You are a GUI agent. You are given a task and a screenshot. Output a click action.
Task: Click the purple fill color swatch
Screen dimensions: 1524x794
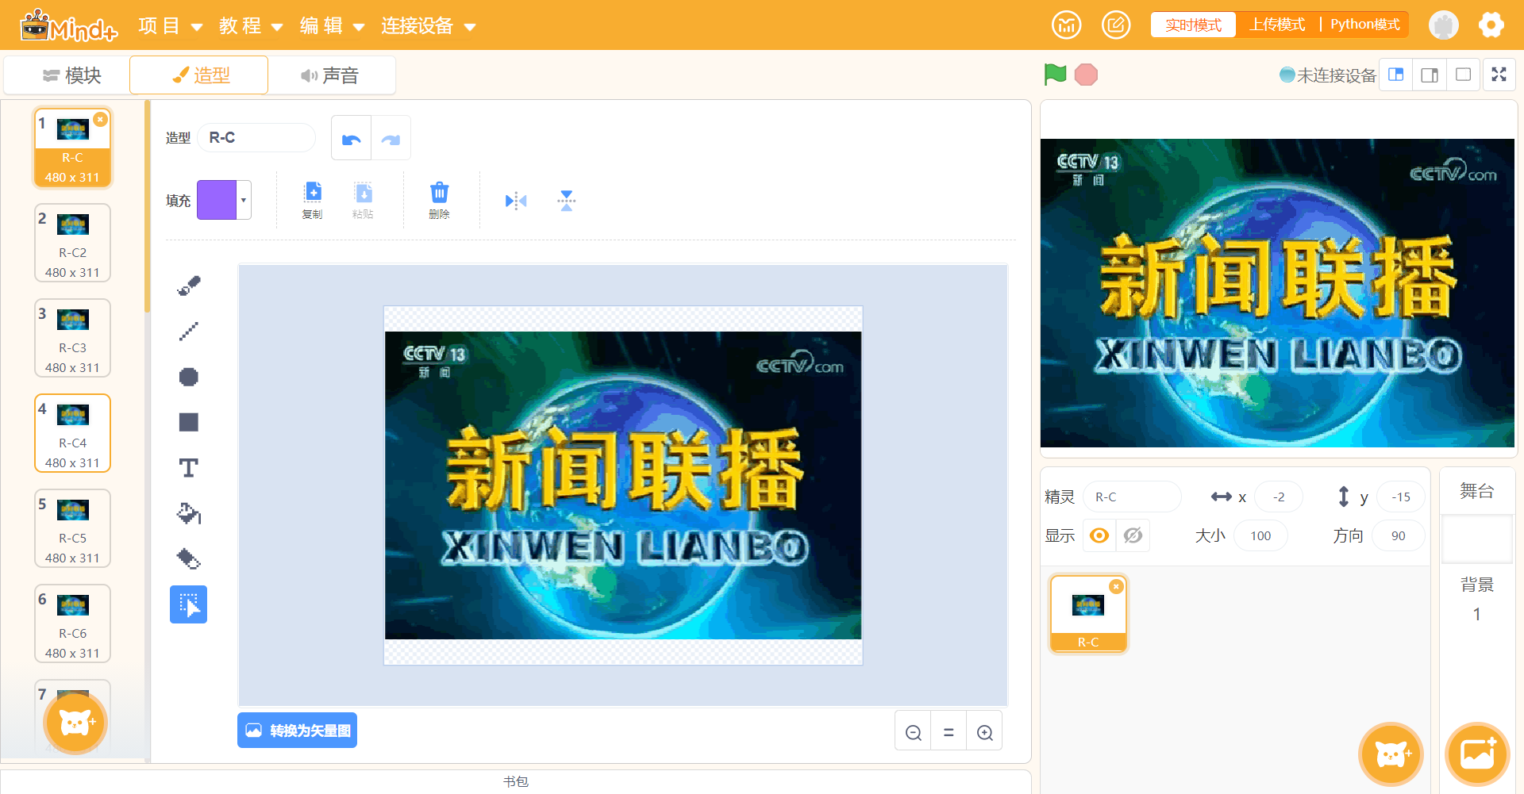217,200
